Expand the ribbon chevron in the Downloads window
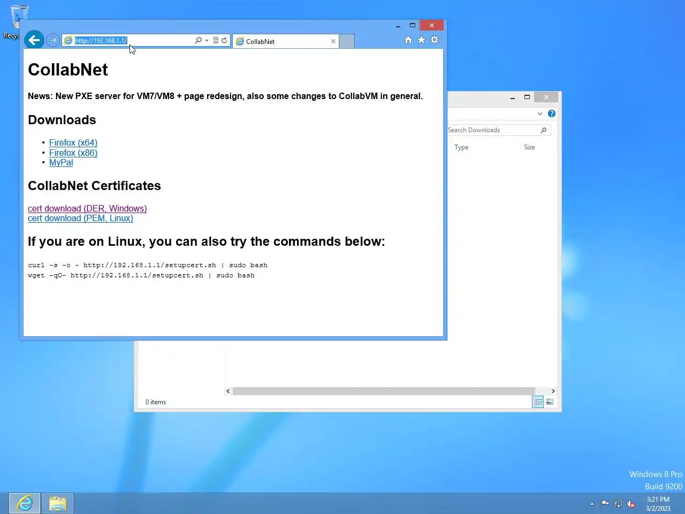Image resolution: width=685 pixels, height=514 pixels. pyautogui.click(x=540, y=114)
